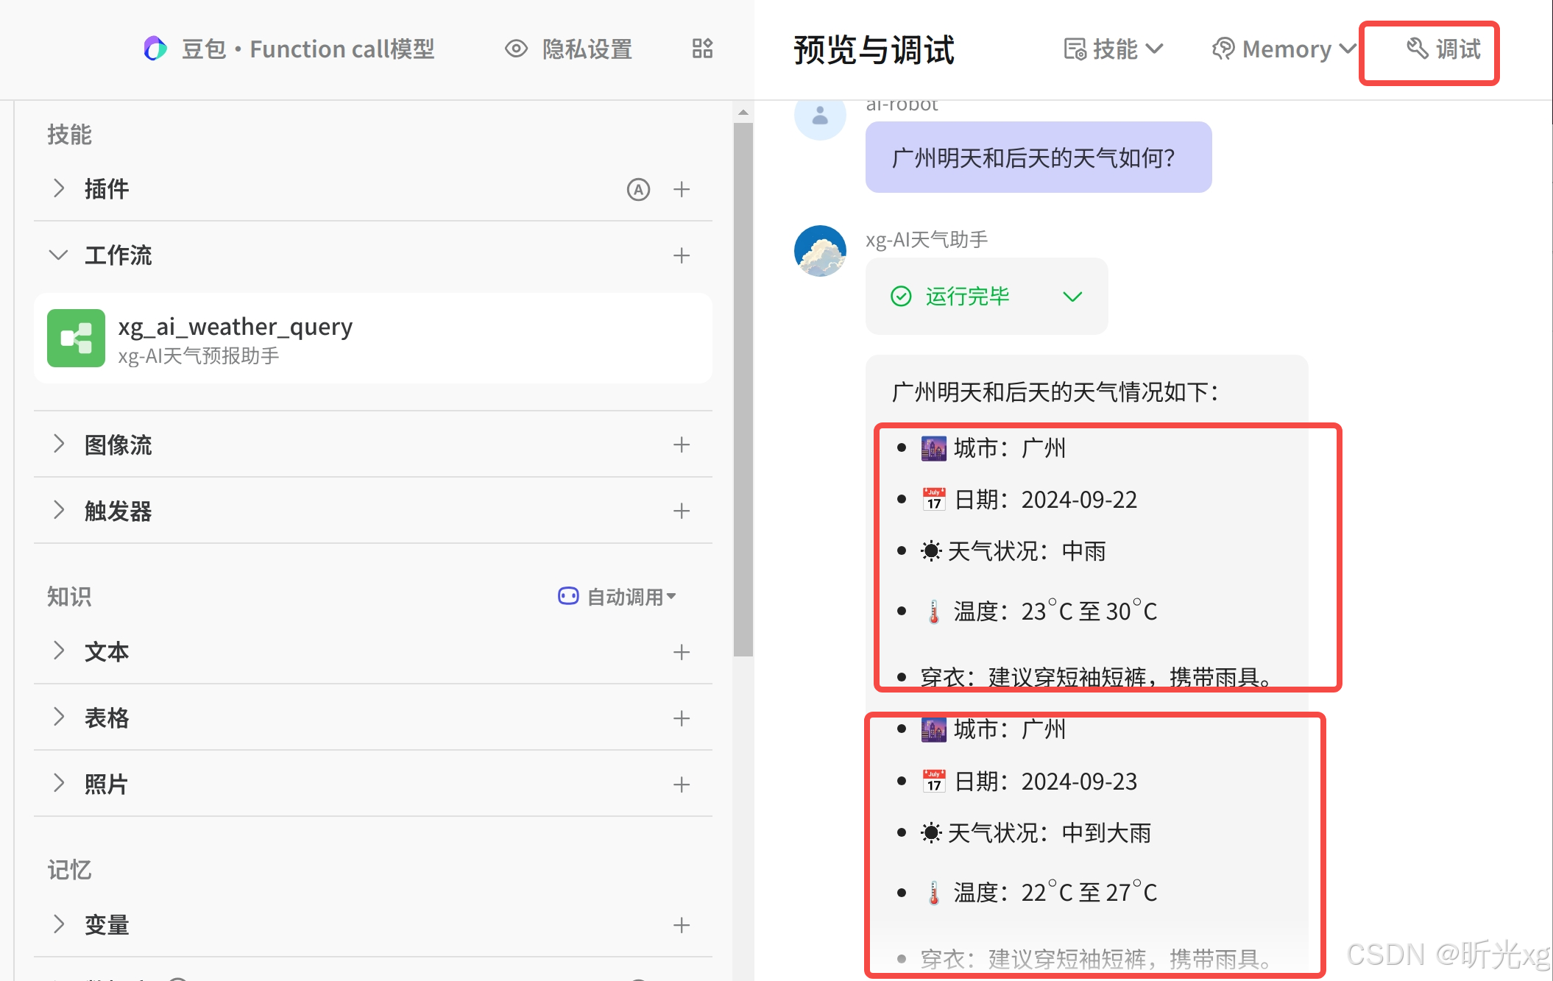The image size is (1553, 981).
Task: Open the 技能 dropdown in preview header
Action: tap(1113, 49)
